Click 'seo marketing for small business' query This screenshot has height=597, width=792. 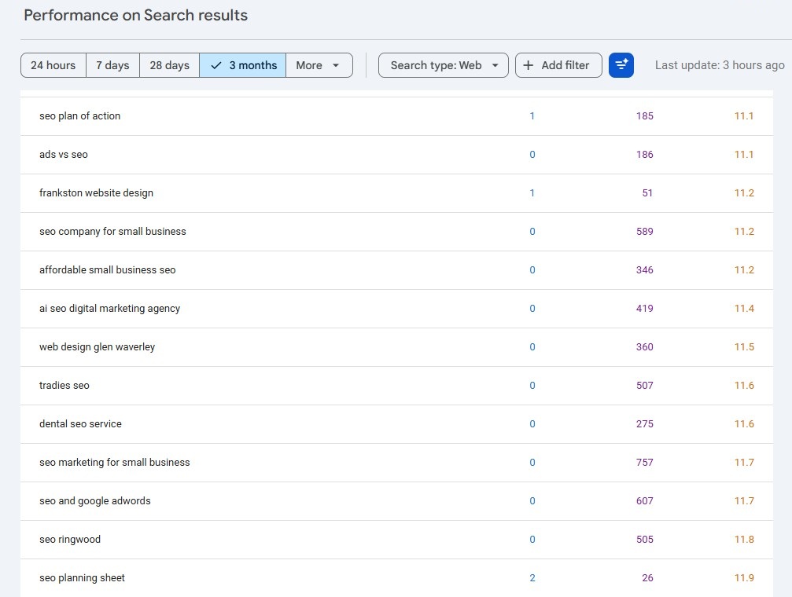pyautogui.click(x=115, y=462)
